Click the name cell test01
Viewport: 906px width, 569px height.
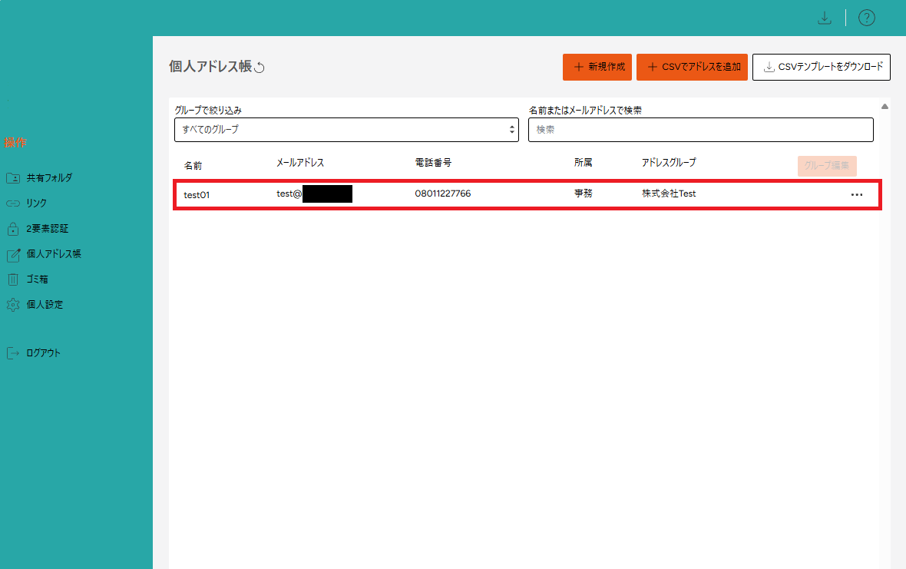click(x=197, y=195)
